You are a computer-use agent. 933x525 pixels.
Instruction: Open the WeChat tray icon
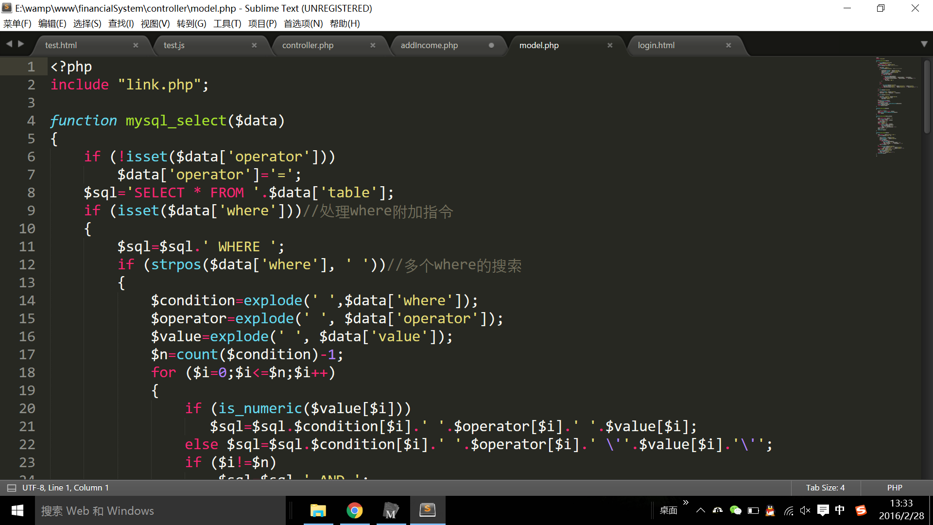(x=736, y=510)
